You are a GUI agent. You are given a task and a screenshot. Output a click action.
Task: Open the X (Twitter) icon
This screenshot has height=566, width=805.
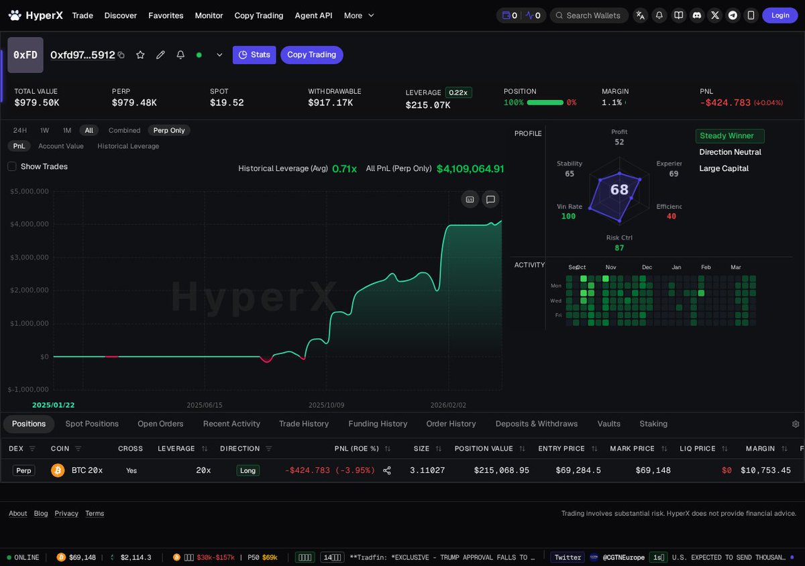(715, 15)
